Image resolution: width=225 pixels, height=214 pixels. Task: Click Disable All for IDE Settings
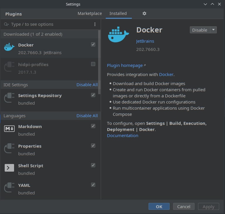pyautogui.click(x=87, y=85)
